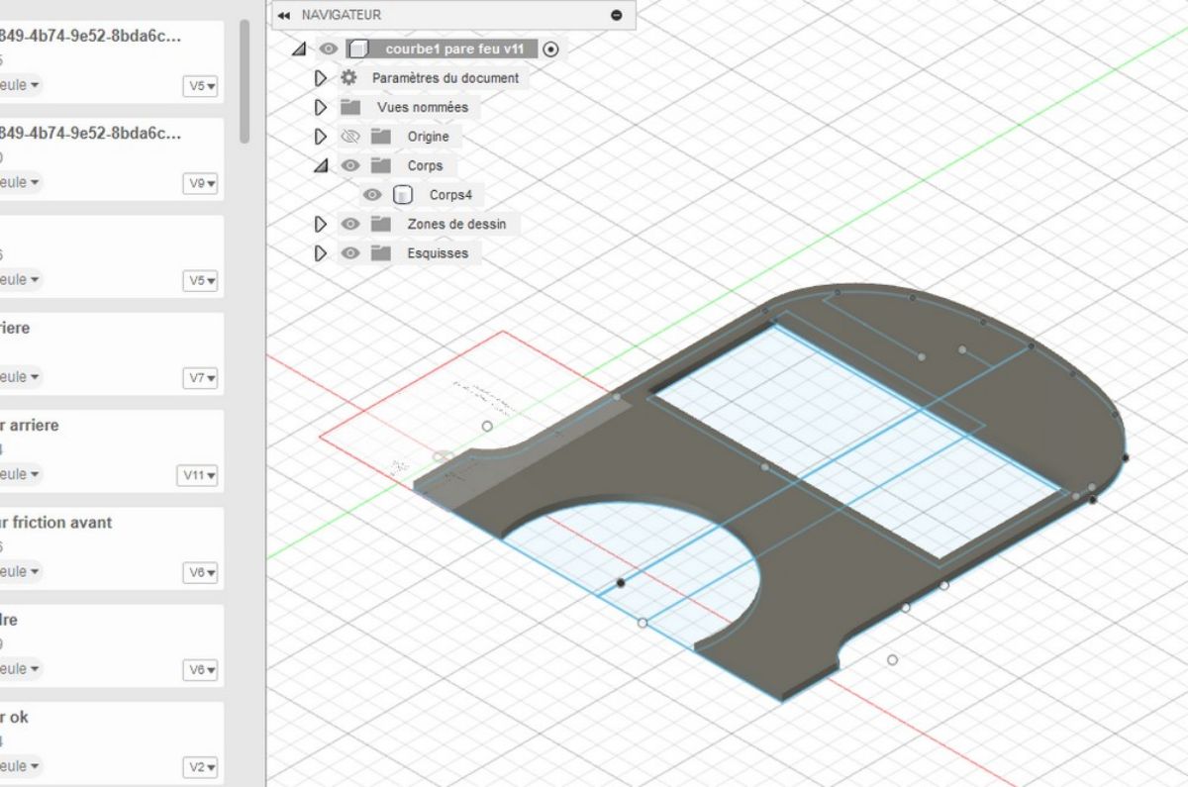Click the folder icon next to Zones de dessin
The height and width of the screenshot is (787, 1188).
pyautogui.click(x=381, y=224)
